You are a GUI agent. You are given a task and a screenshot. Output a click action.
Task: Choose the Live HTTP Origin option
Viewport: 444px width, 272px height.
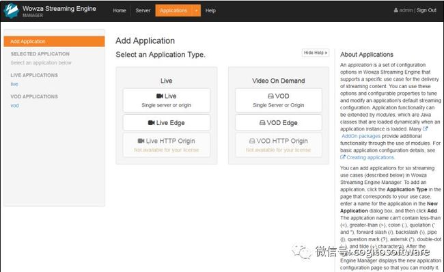tap(167, 145)
